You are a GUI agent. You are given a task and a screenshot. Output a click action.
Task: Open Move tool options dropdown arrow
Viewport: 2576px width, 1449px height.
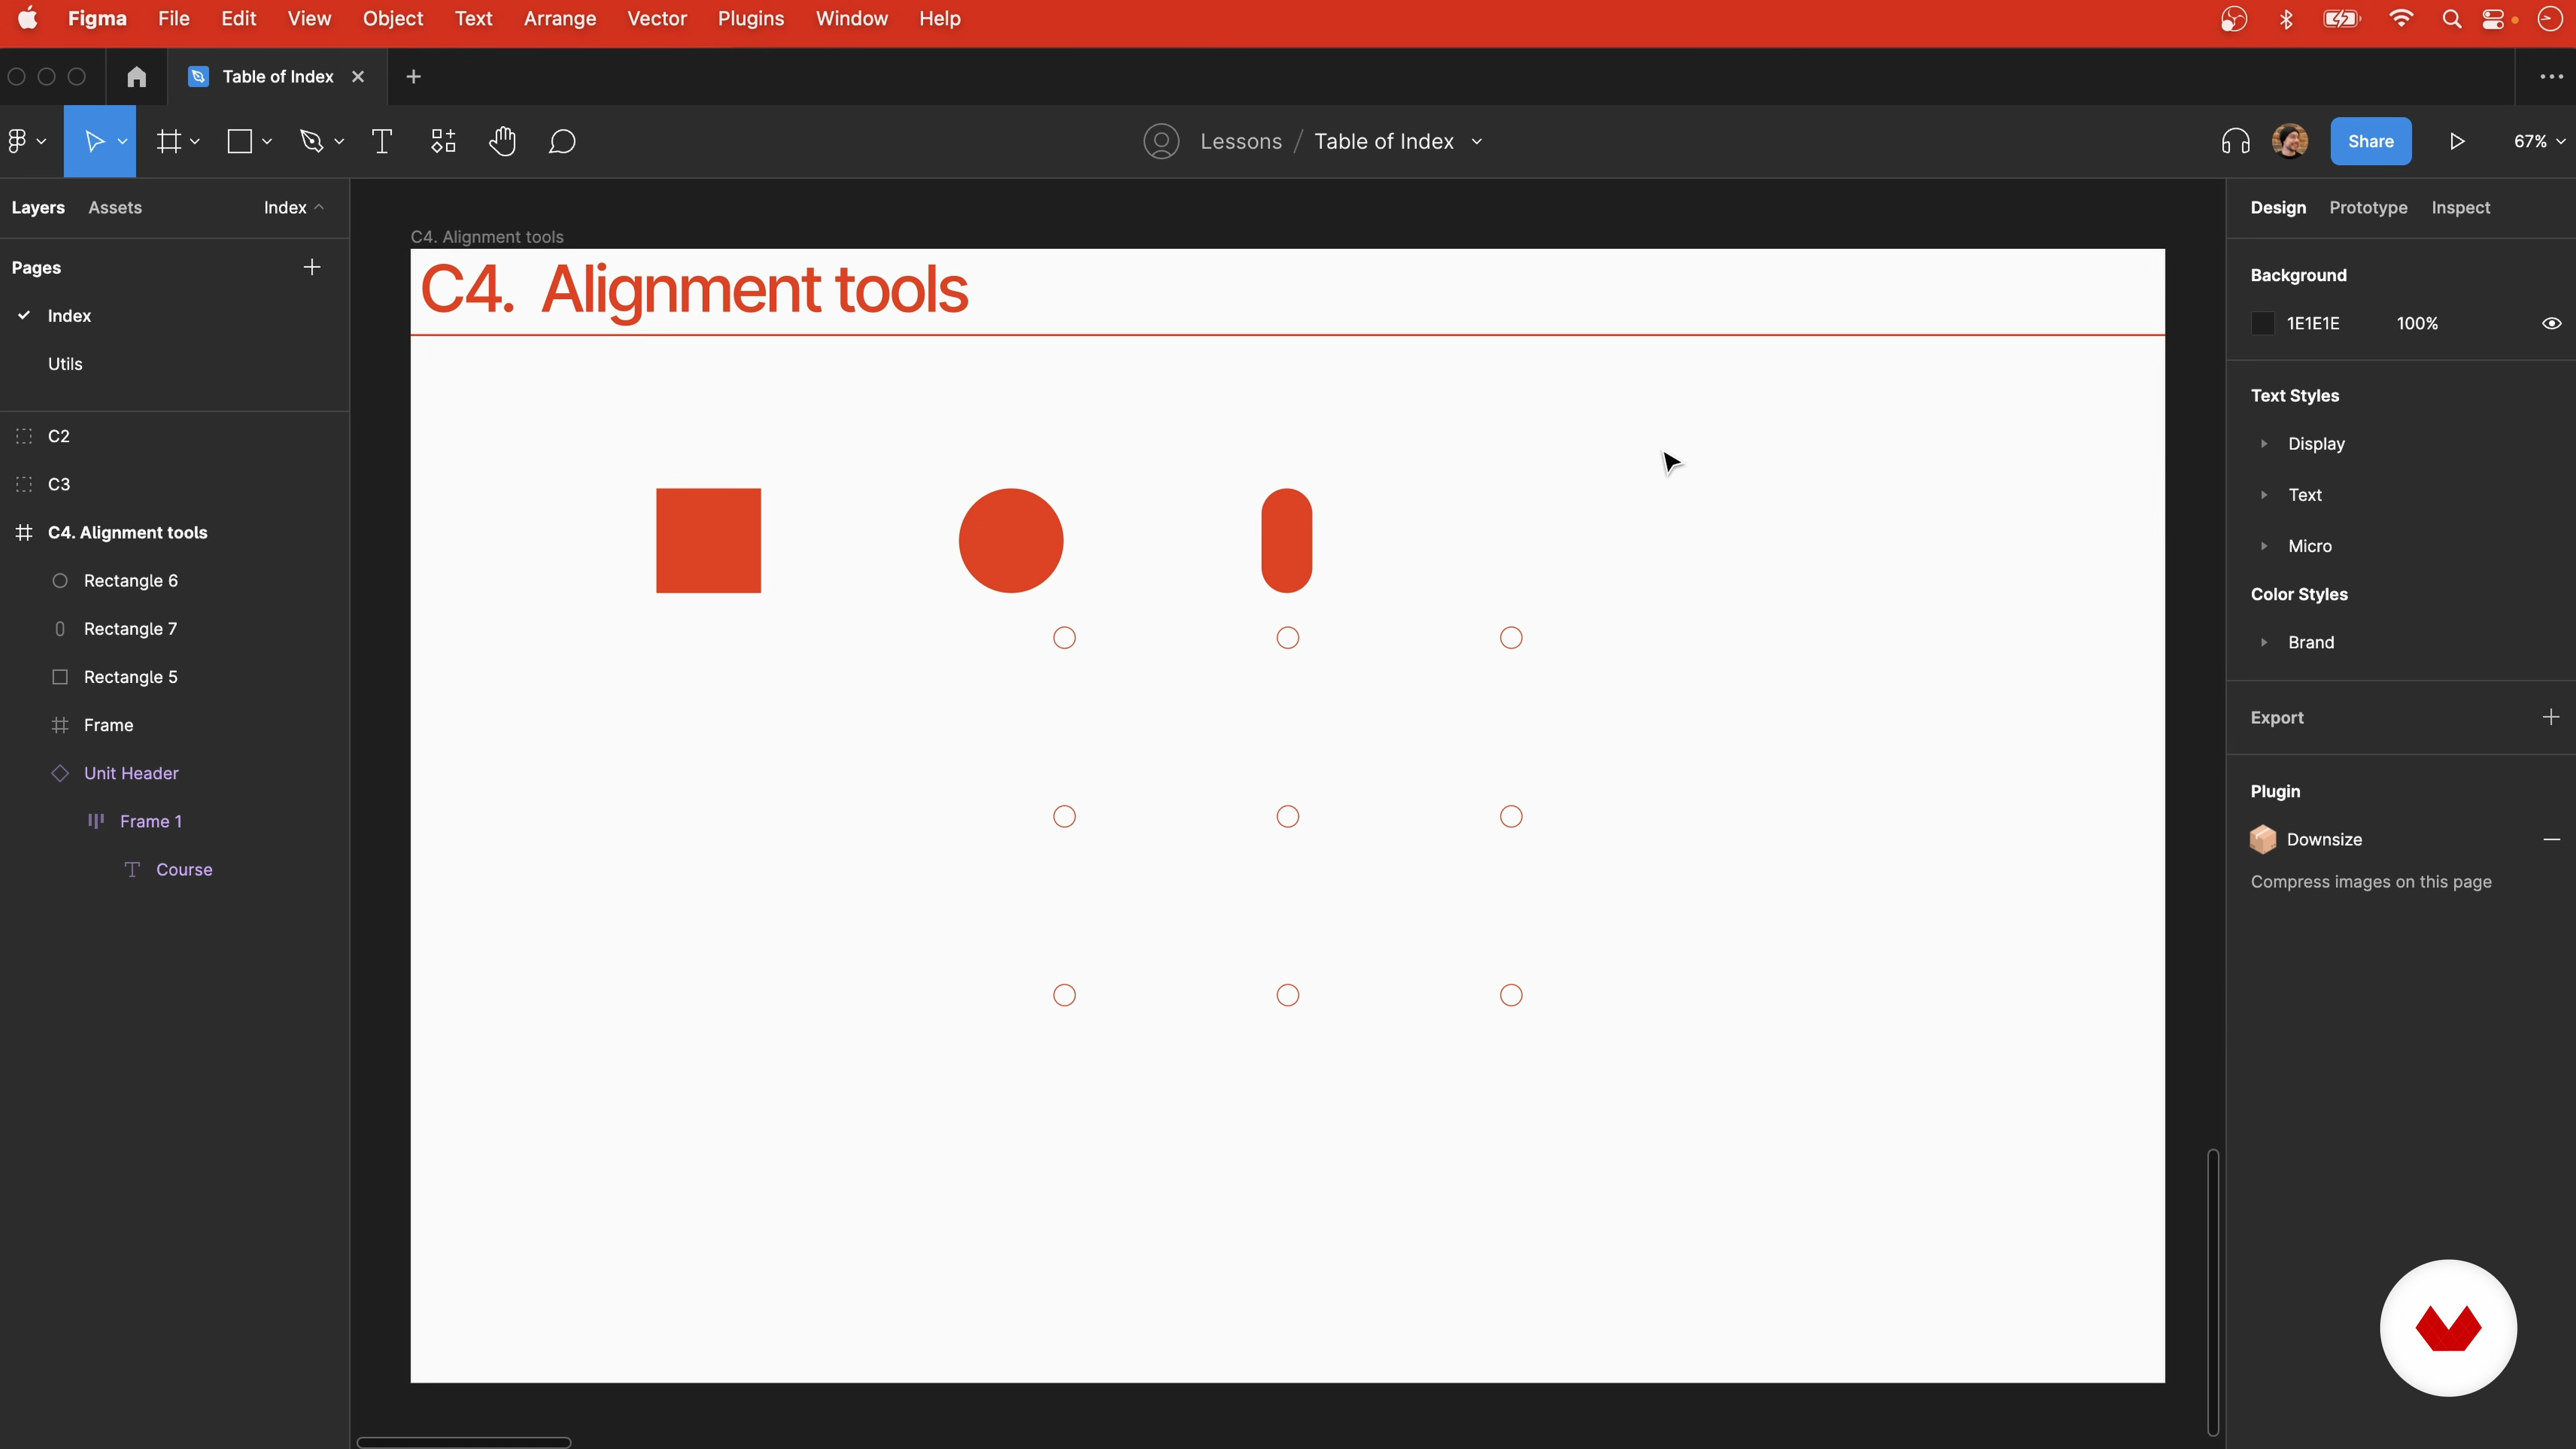[122, 142]
